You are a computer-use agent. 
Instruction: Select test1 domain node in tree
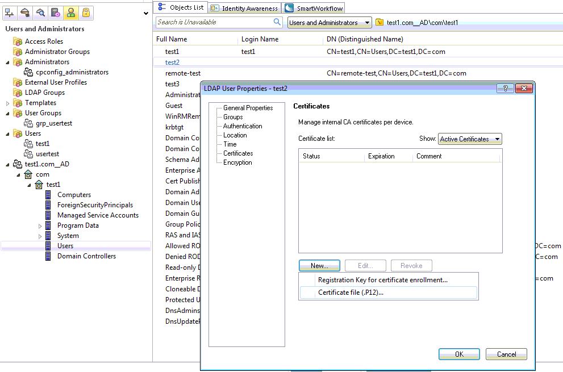pyautogui.click(x=53, y=185)
